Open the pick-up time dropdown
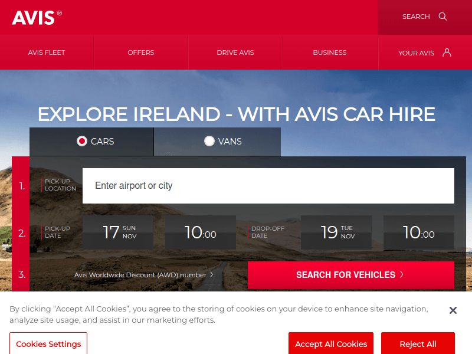Viewport: 472px width, 354px height. pos(201,232)
